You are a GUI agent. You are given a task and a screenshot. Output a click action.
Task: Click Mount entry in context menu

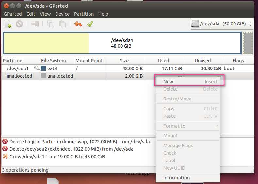[x=188, y=136]
